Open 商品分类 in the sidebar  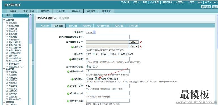(x=13, y=29)
